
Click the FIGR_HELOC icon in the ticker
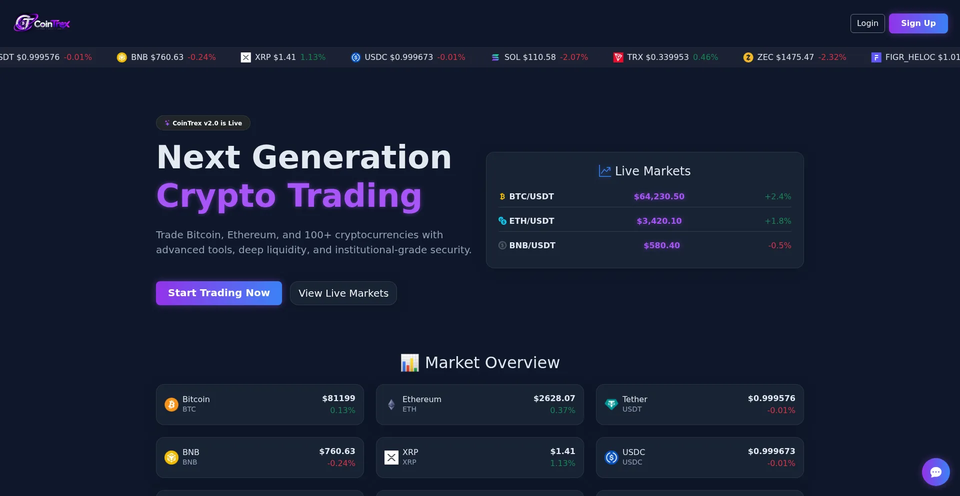coord(876,57)
